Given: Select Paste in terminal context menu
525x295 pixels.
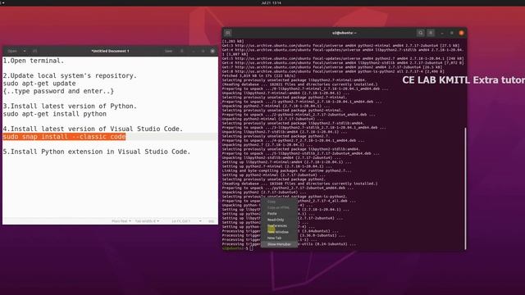Looking at the screenshot, I should pyautogui.click(x=279, y=213).
